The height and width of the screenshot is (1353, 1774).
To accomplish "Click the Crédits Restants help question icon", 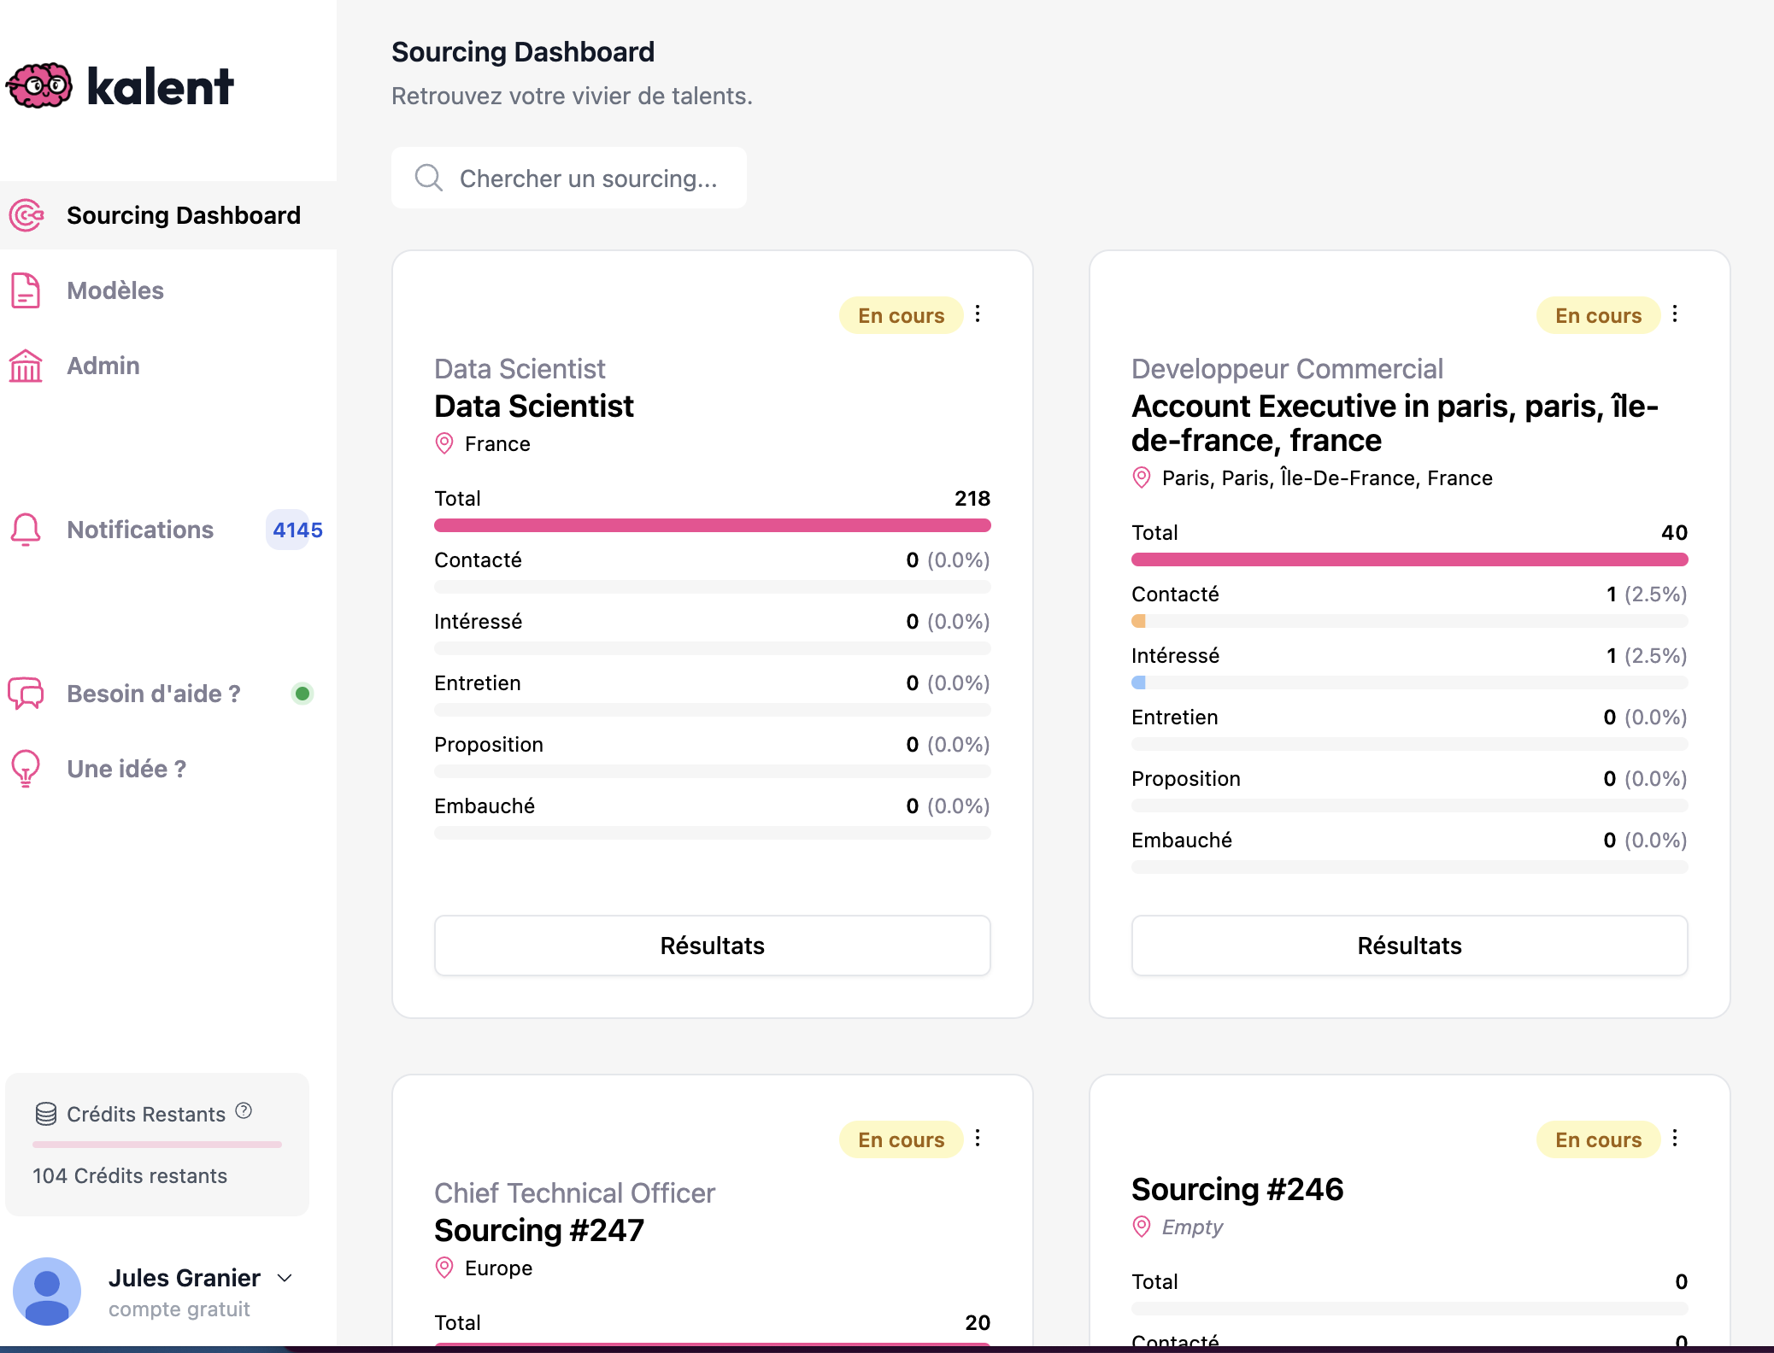I will [244, 1110].
